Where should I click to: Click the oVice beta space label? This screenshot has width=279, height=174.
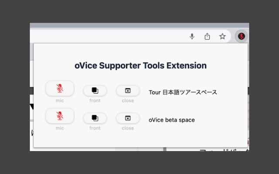[x=172, y=120]
